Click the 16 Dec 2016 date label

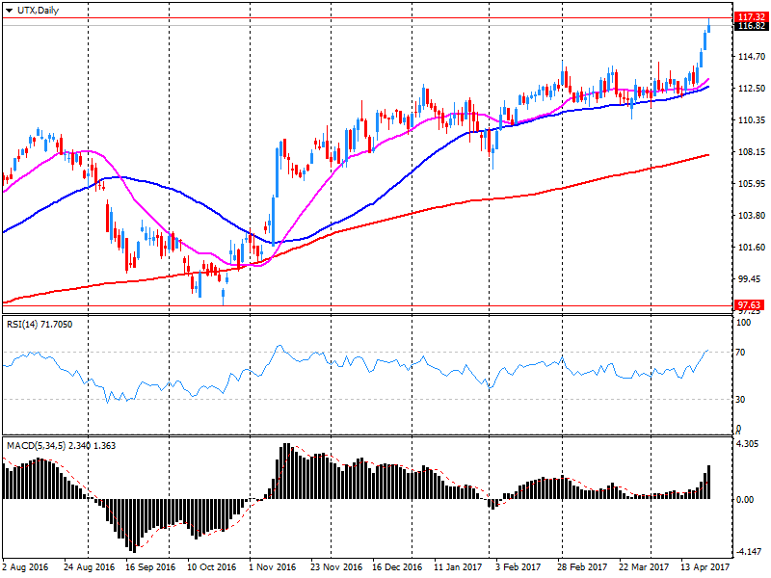click(397, 567)
